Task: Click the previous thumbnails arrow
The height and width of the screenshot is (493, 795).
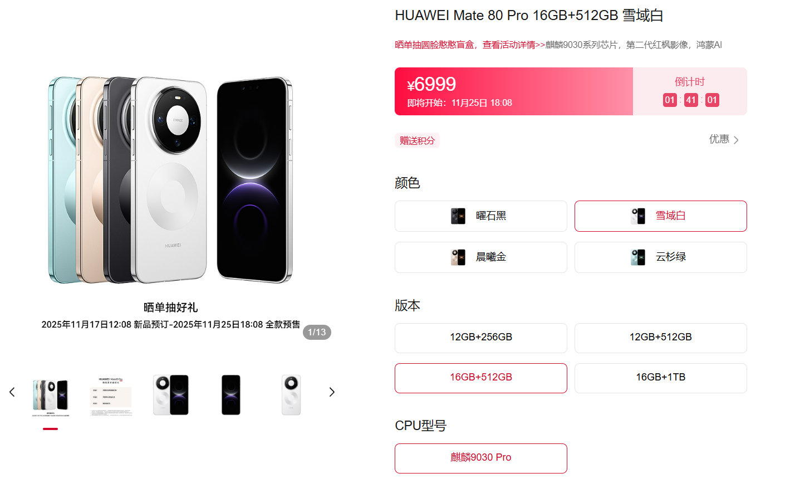Action: 12,392
